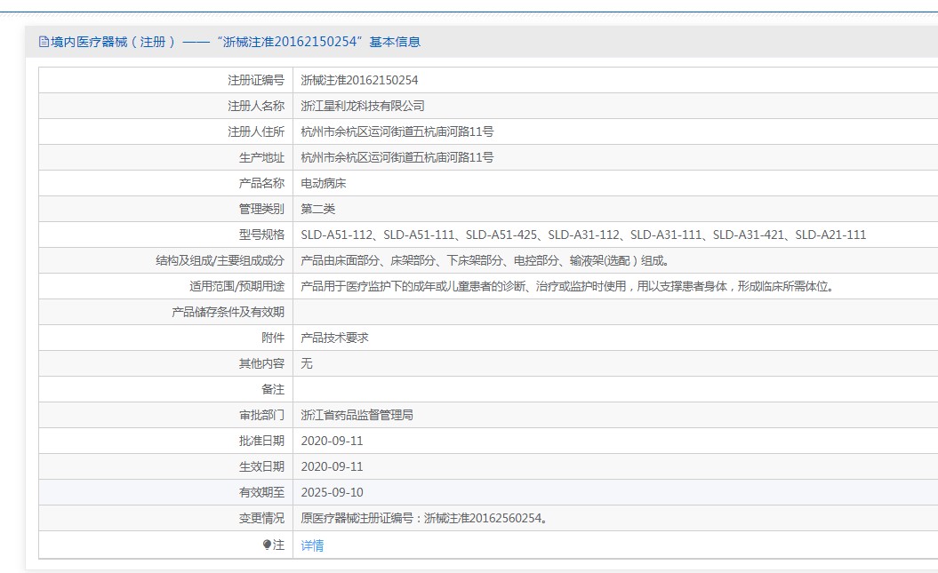The width and height of the screenshot is (938, 573).
Task: Select the 批准日期 value 2020-09-11
Action: [x=332, y=441]
